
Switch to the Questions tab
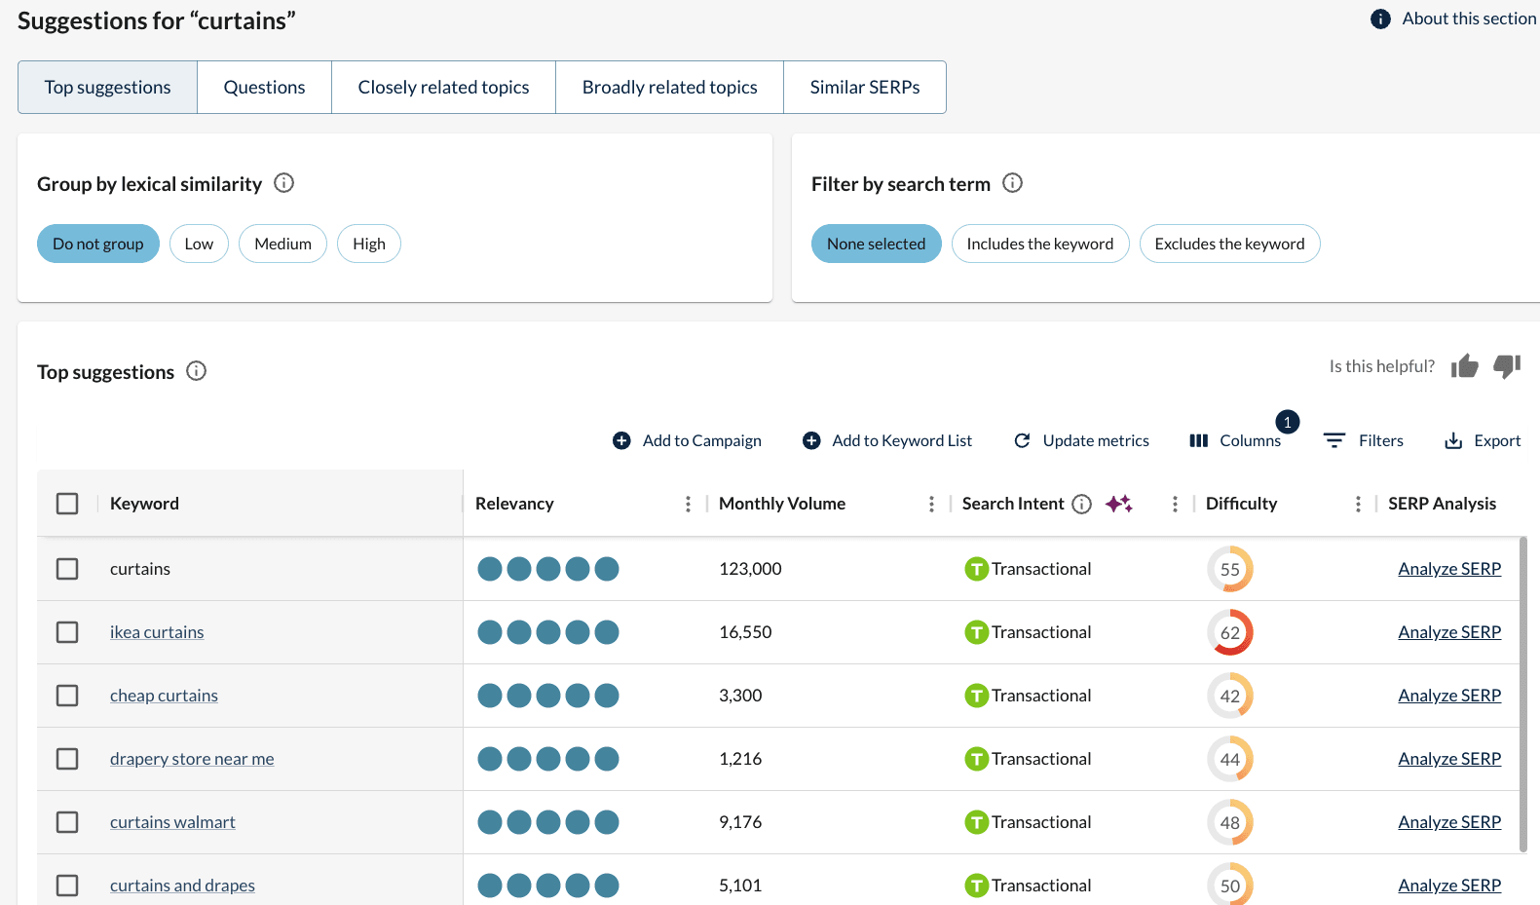click(264, 88)
